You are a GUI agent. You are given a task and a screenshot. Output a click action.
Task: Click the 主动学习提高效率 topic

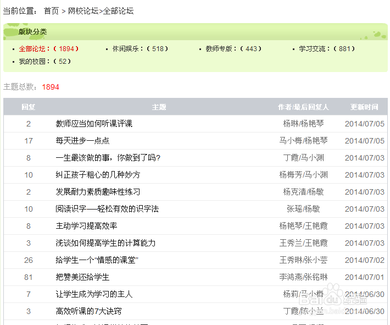(x=86, y=226)
